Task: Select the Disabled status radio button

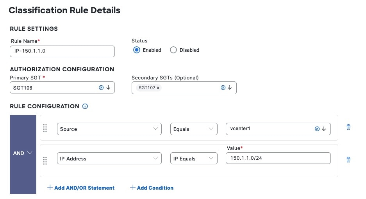Action: (x=173, y=50)
